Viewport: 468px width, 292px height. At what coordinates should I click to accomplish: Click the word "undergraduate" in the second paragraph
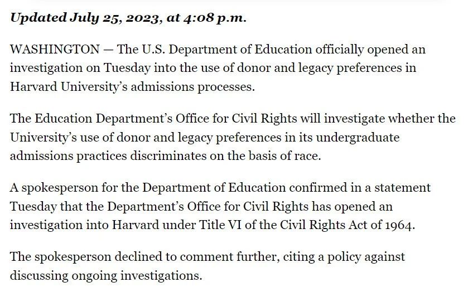358,138
